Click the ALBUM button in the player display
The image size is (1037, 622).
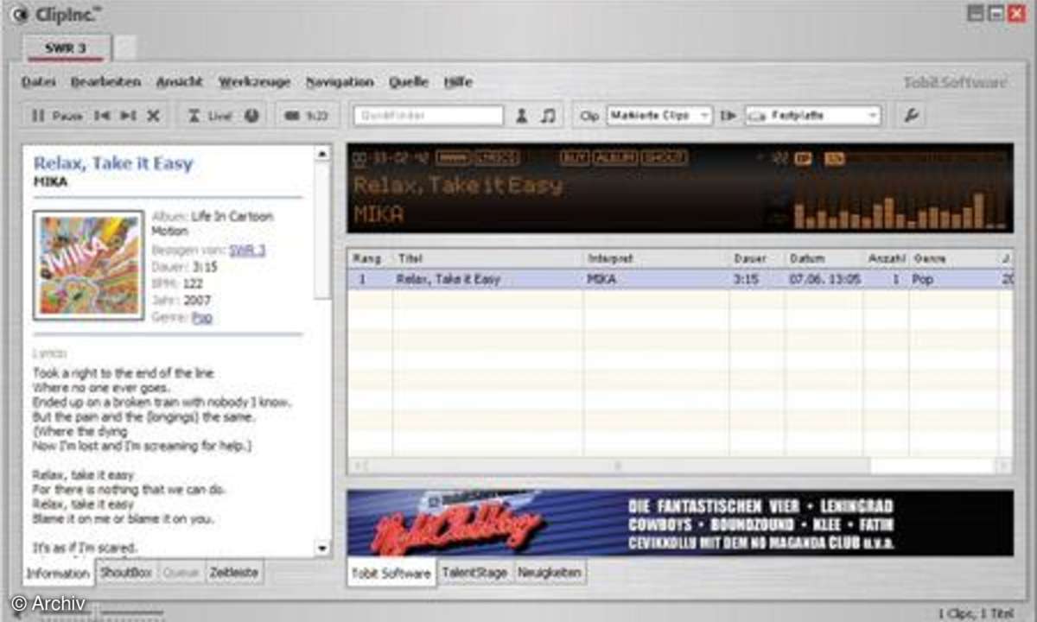click(x=615, y=158)
